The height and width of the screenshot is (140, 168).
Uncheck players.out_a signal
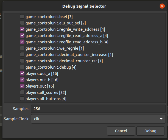[22, 73]
